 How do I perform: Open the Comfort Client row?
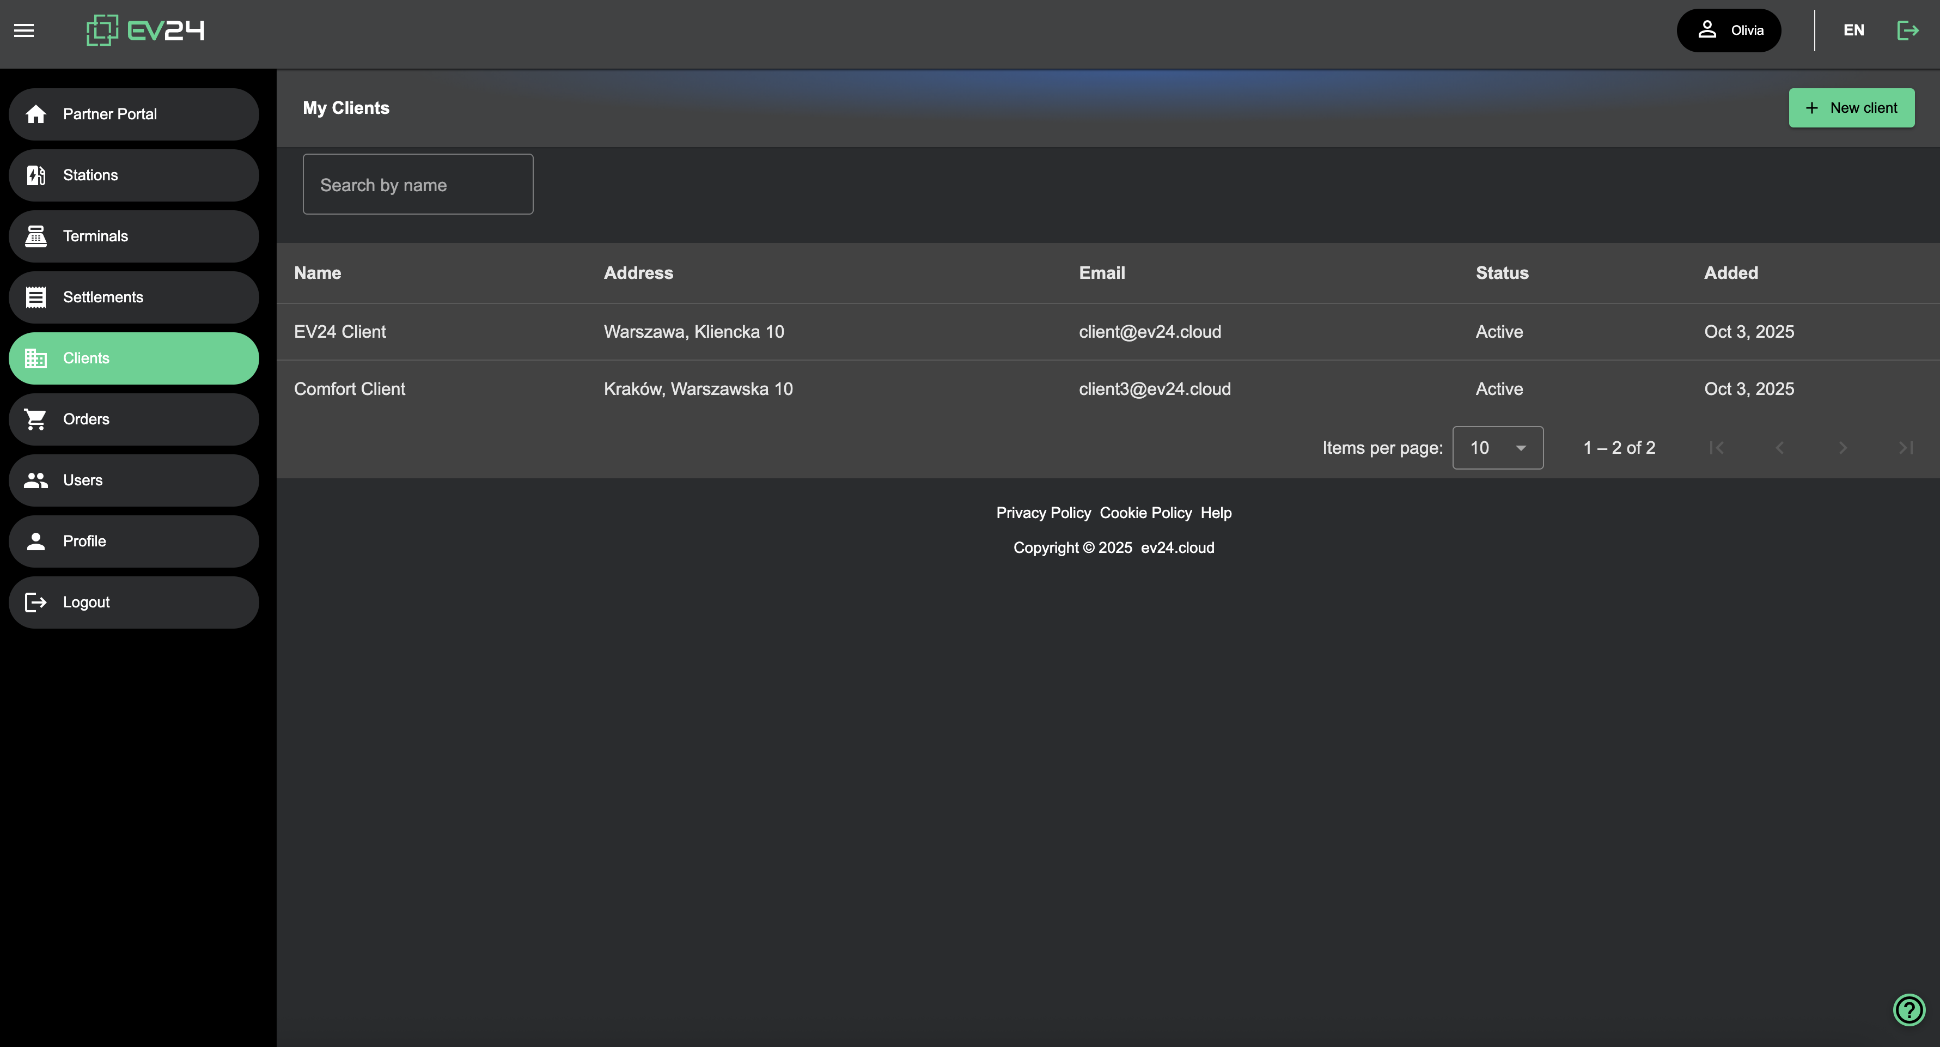point(350,388)
